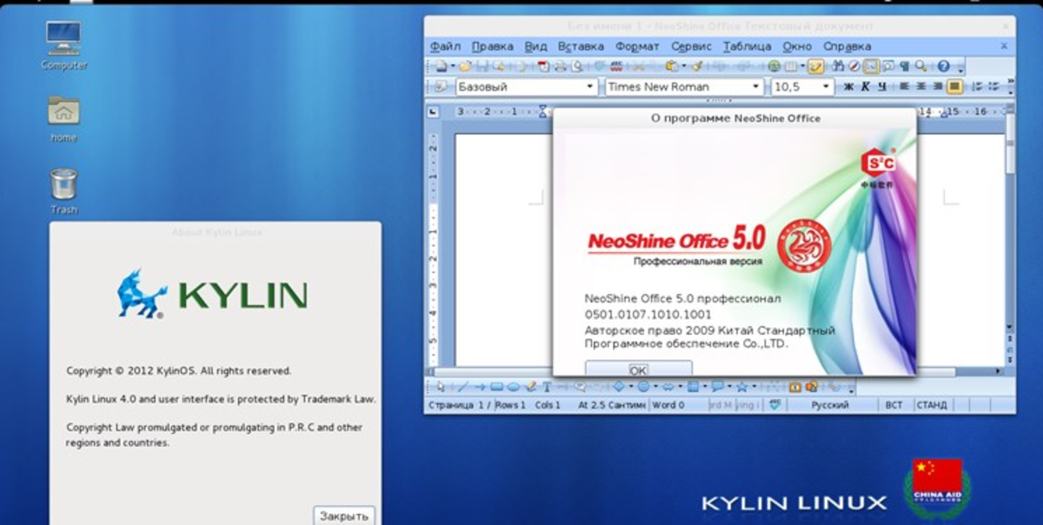Open the Правка menu
This screenshot has width=1043, height=525.
pyautogui.click(x=493, y=46)
